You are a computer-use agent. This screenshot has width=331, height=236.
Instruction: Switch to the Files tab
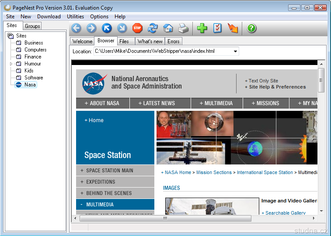pyautogui.click(x=124, y=41)
